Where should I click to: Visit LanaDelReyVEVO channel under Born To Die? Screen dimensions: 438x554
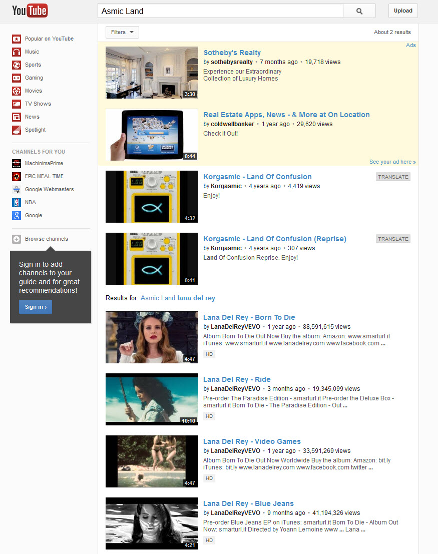point(235,327)
